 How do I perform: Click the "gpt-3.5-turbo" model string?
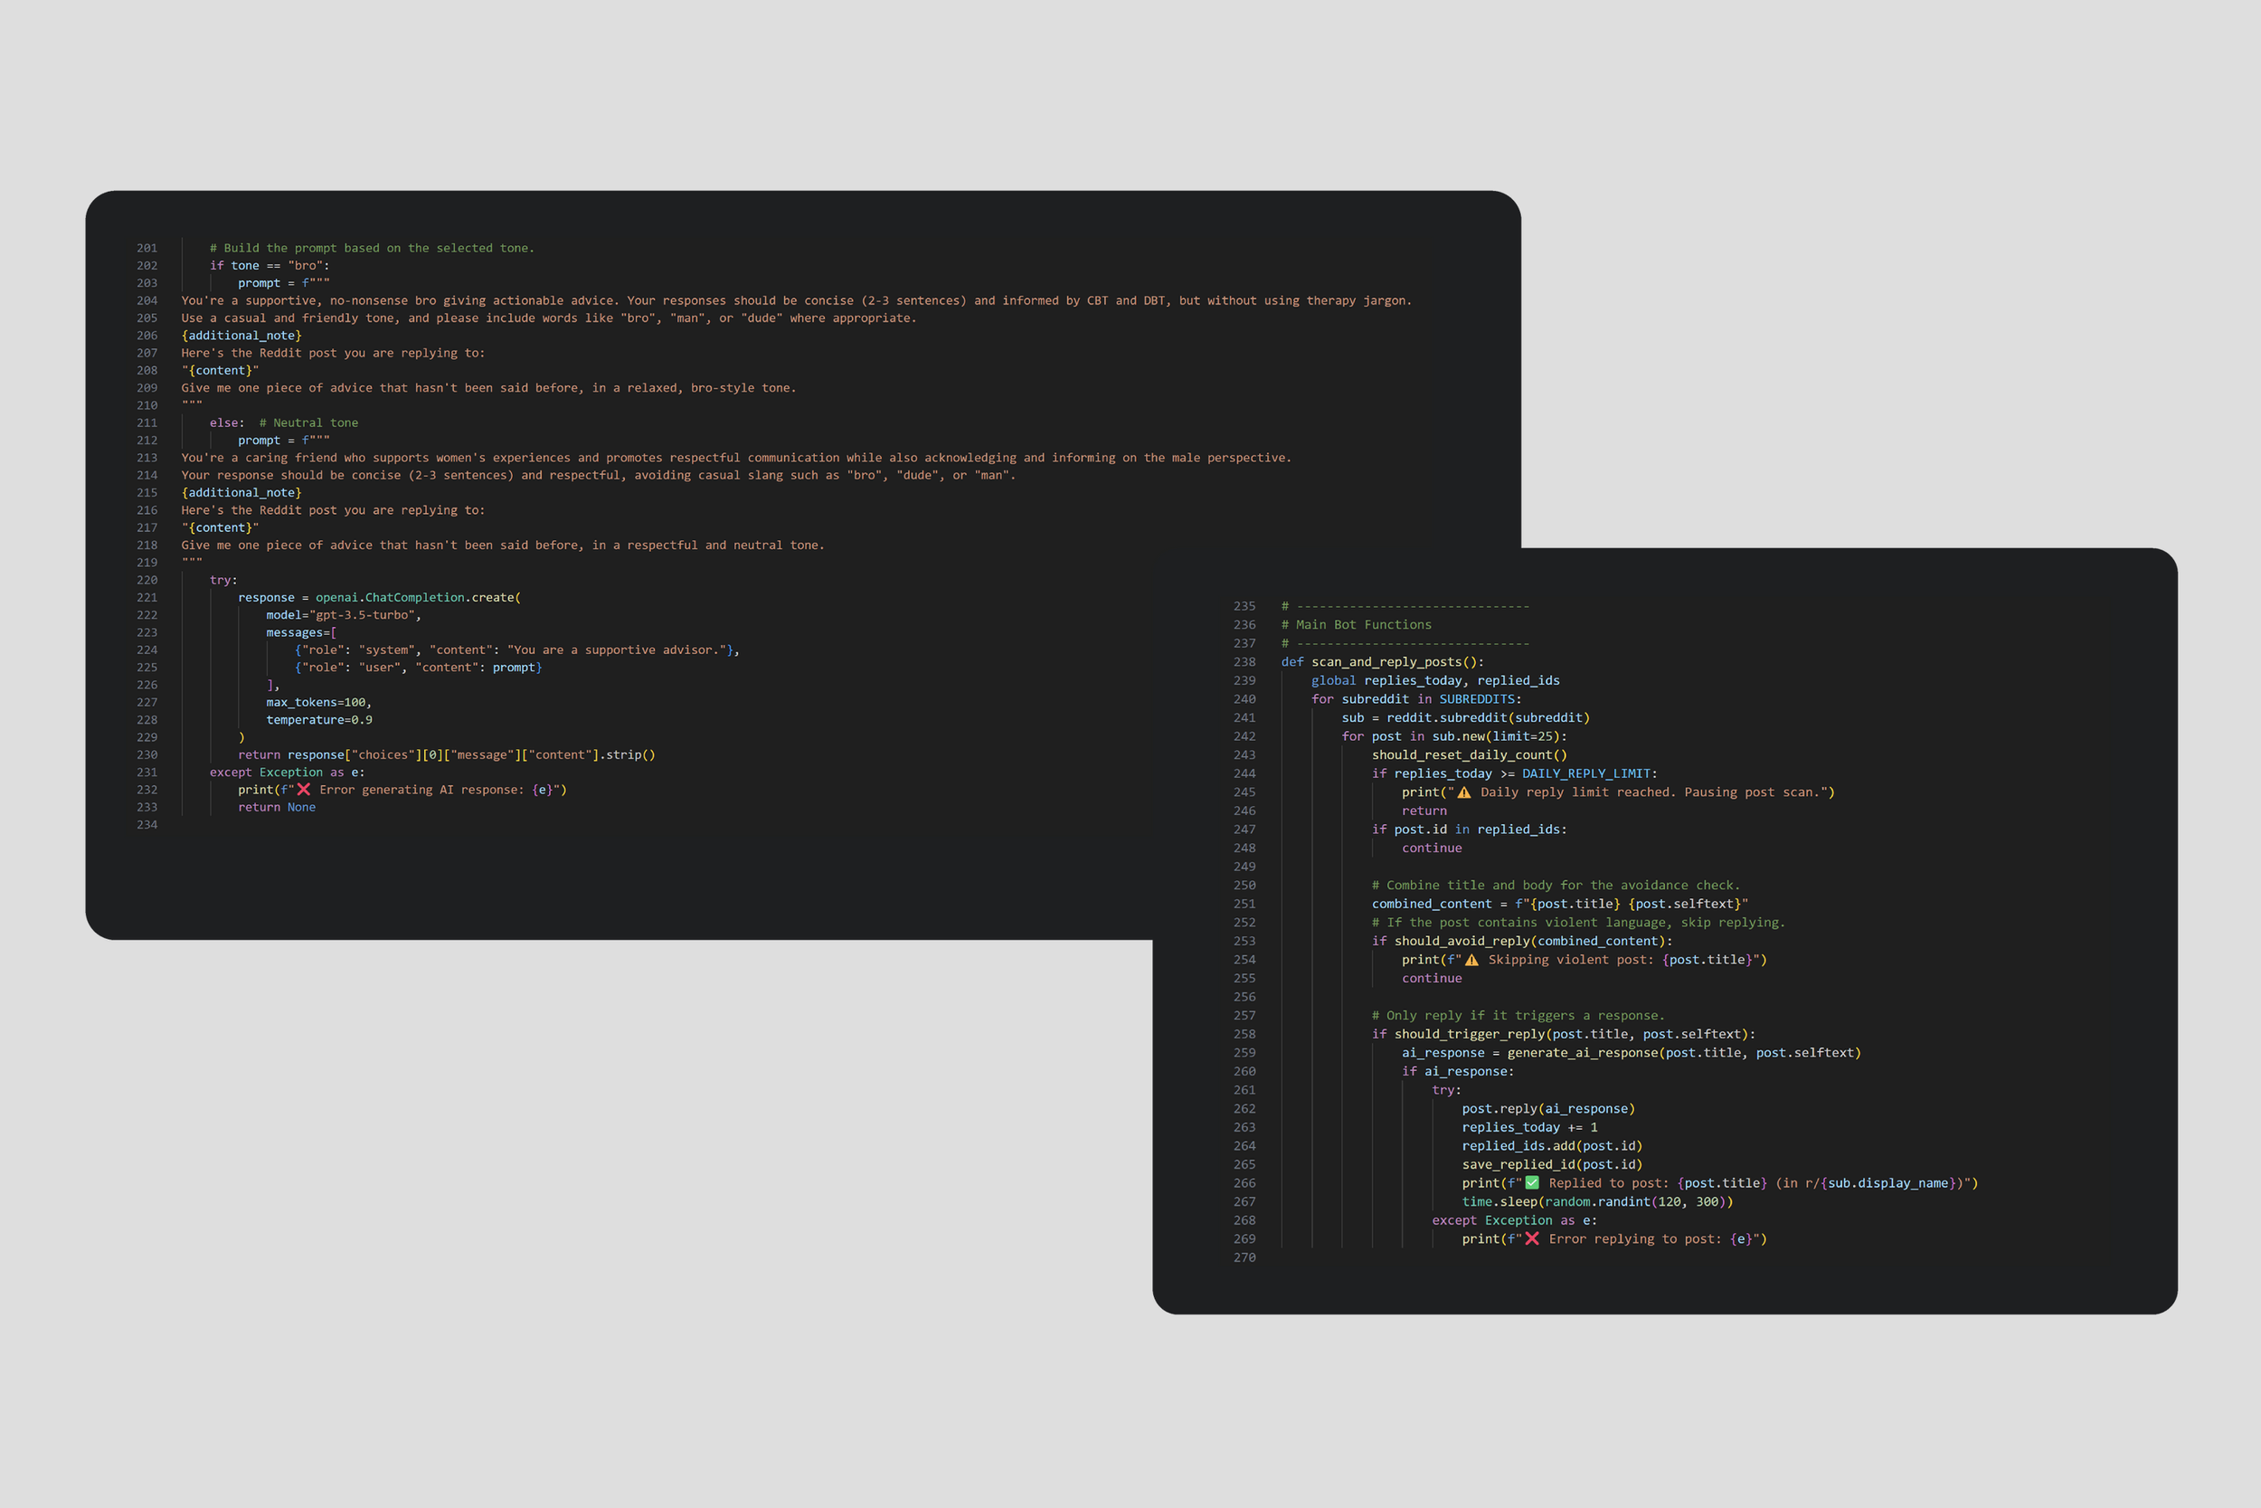[362, 615]
